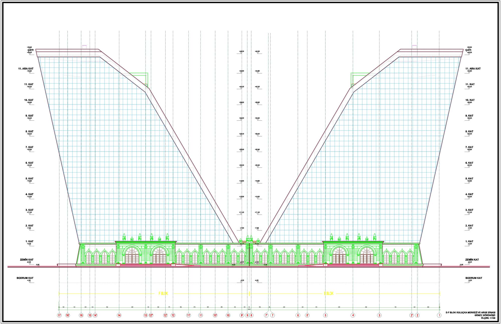
Task: Select left-side 1. KAT level label
Action: pos(29,241)
